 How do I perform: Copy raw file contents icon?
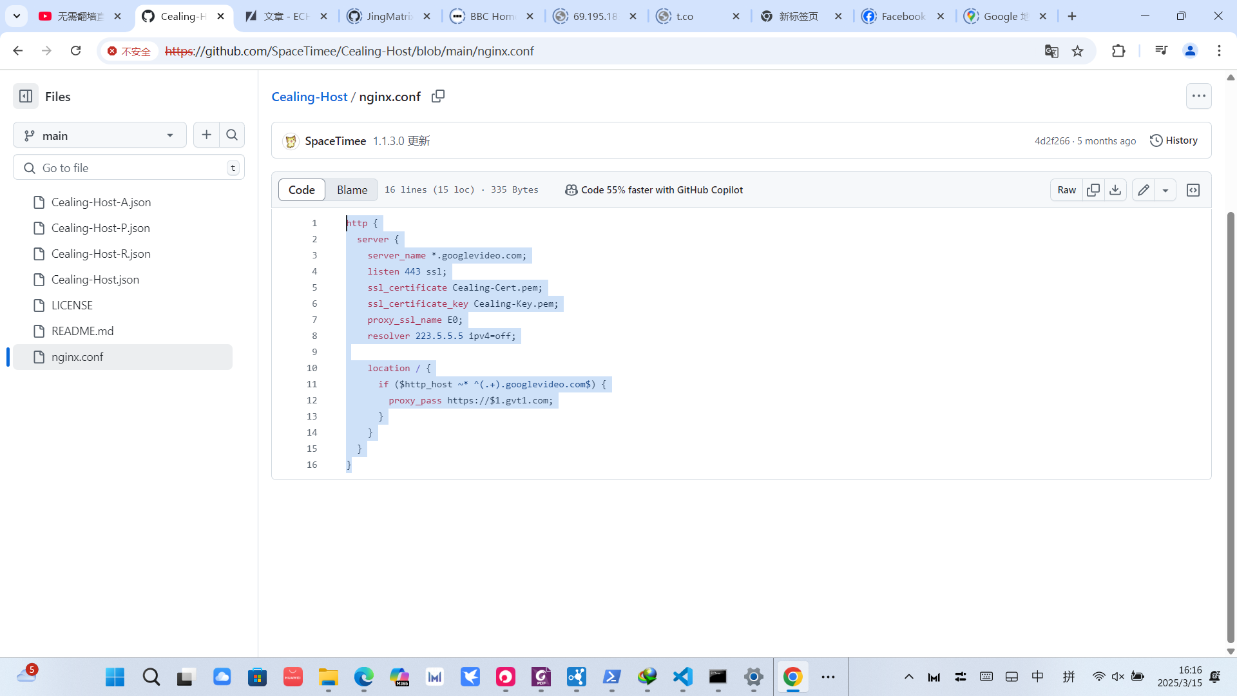(1093, 189)
